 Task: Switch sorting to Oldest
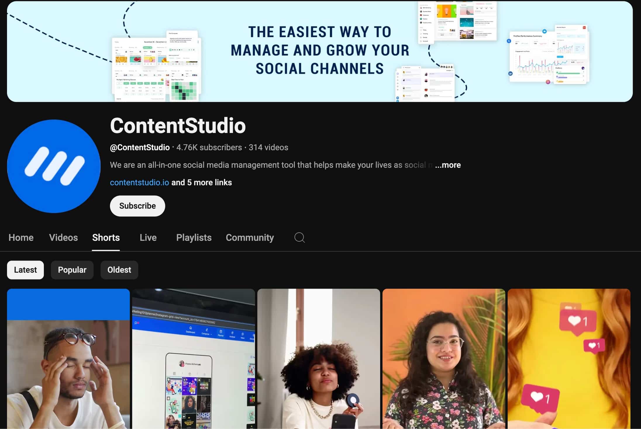pos(119,270)
